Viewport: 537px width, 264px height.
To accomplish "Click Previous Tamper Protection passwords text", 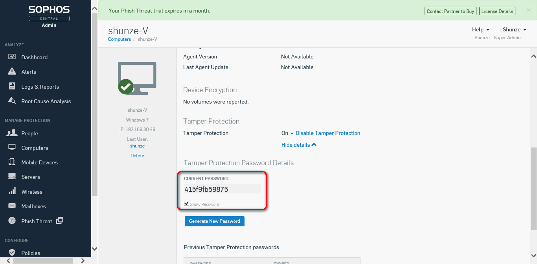I will (x=232, y=247).
